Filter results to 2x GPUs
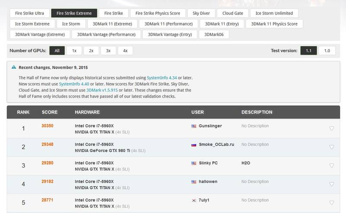Image resolution: width=346 pixels, height=213 pixels. [x=91, y=51]
